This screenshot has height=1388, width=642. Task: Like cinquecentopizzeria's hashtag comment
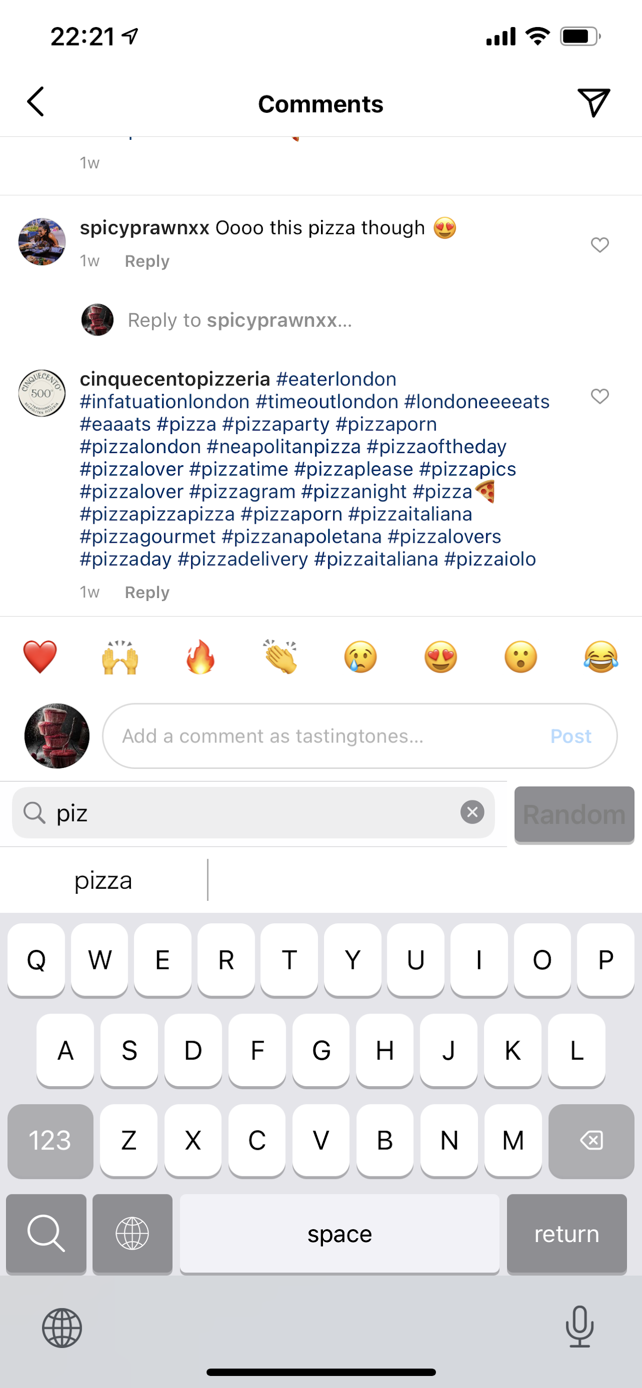[x=599, y=396]
